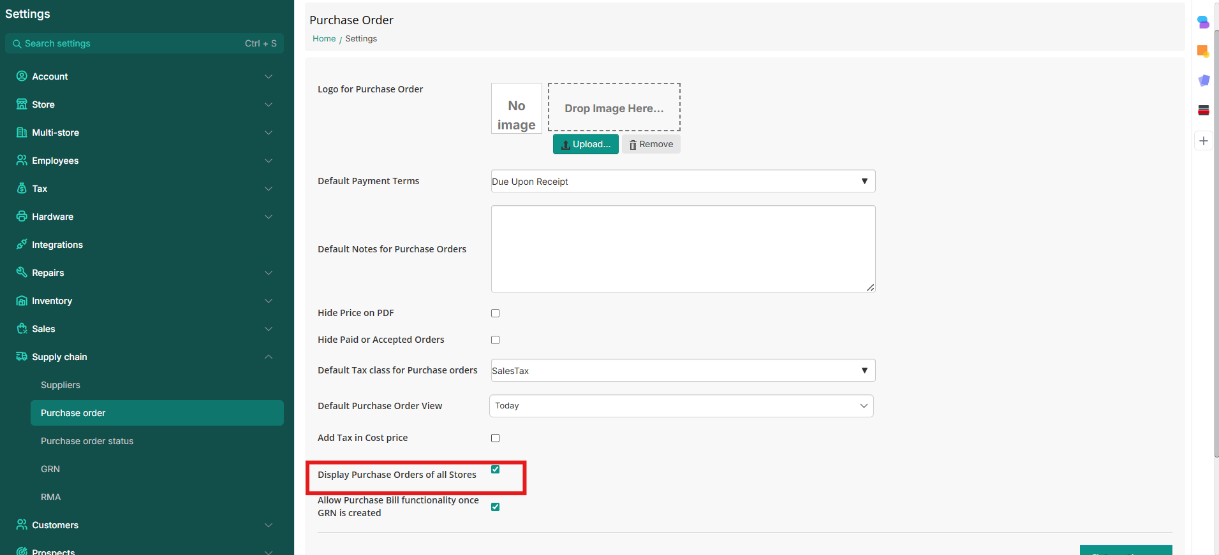Click the Sales bag icon
This screenshot has width=1219, height=555.
(22, 329)
